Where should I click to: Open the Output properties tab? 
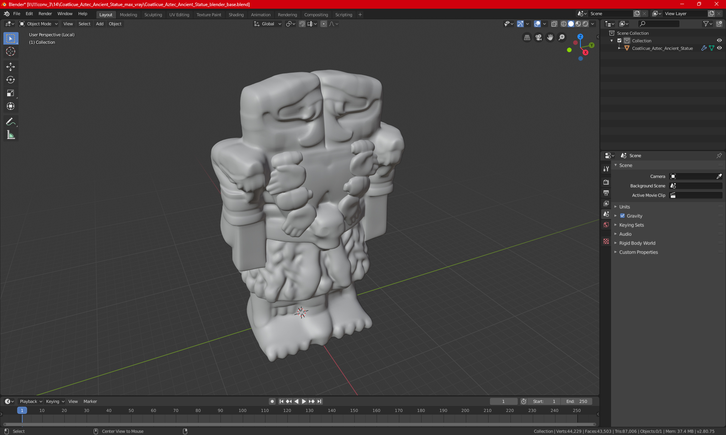[606, 193]
